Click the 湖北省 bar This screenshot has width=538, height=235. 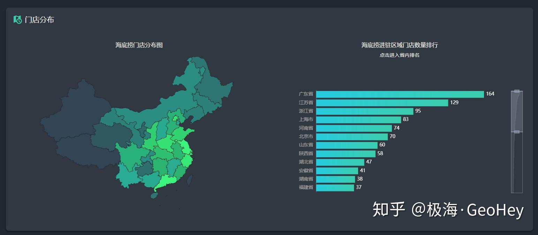(340, 162)
